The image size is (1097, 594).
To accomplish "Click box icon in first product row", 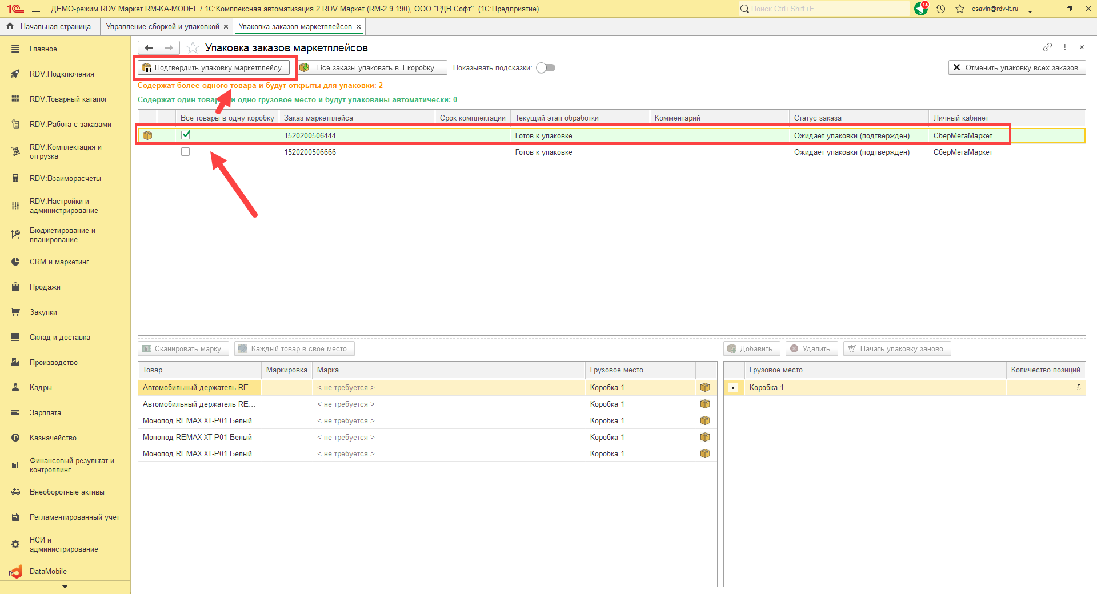I will click(x=705, y=387).
